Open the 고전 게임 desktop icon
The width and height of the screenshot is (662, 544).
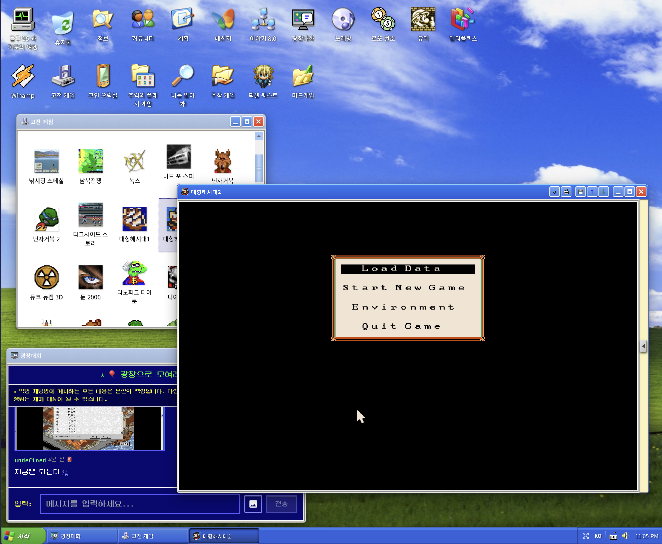(63, 81)
